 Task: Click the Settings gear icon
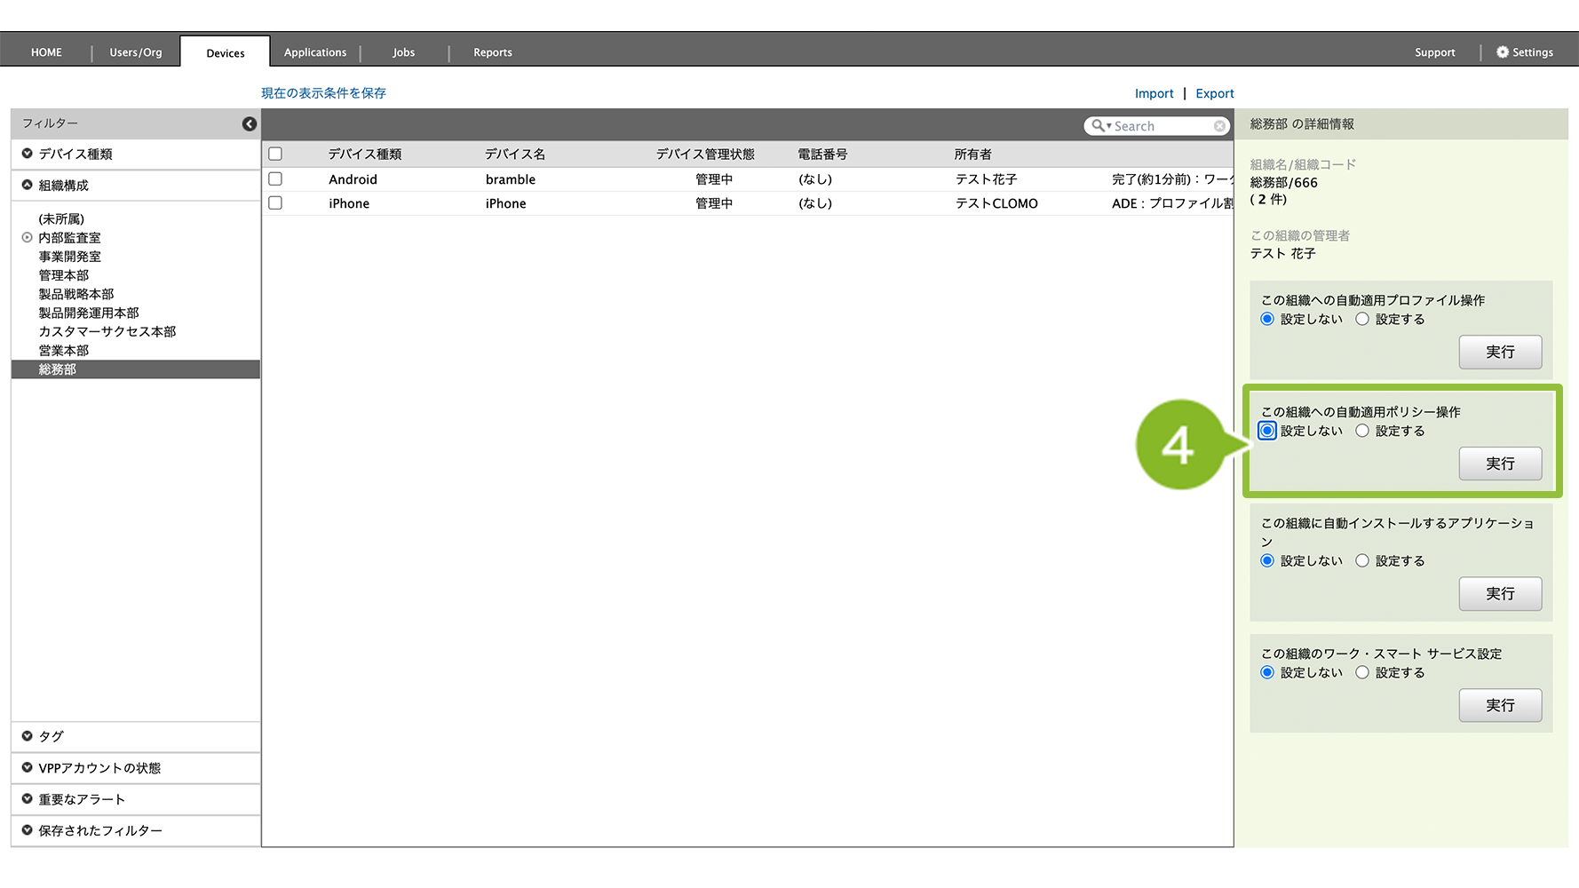tap(1502, 52)
